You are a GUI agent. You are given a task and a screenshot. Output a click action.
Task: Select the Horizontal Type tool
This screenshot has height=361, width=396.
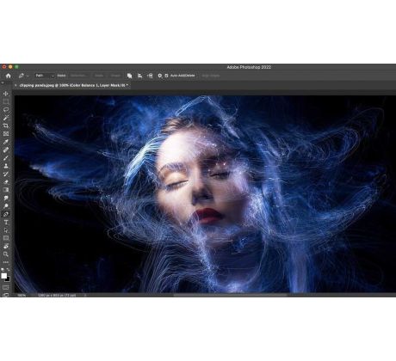(6, 222)
